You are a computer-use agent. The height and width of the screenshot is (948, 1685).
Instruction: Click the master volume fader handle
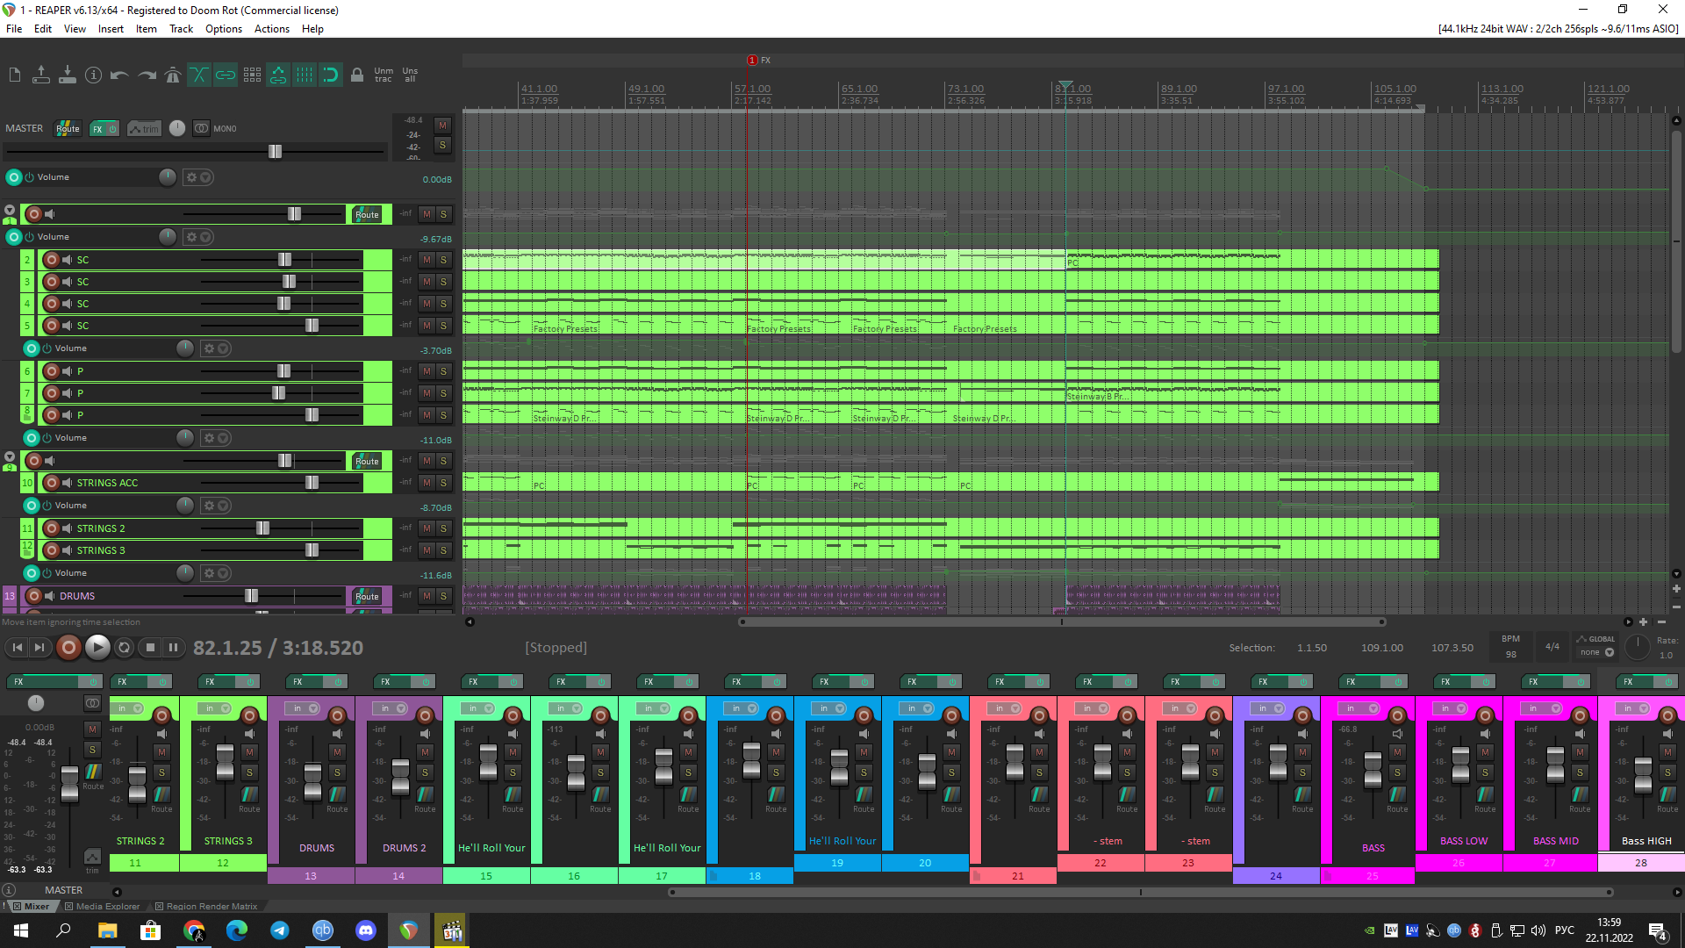(275, 152)
